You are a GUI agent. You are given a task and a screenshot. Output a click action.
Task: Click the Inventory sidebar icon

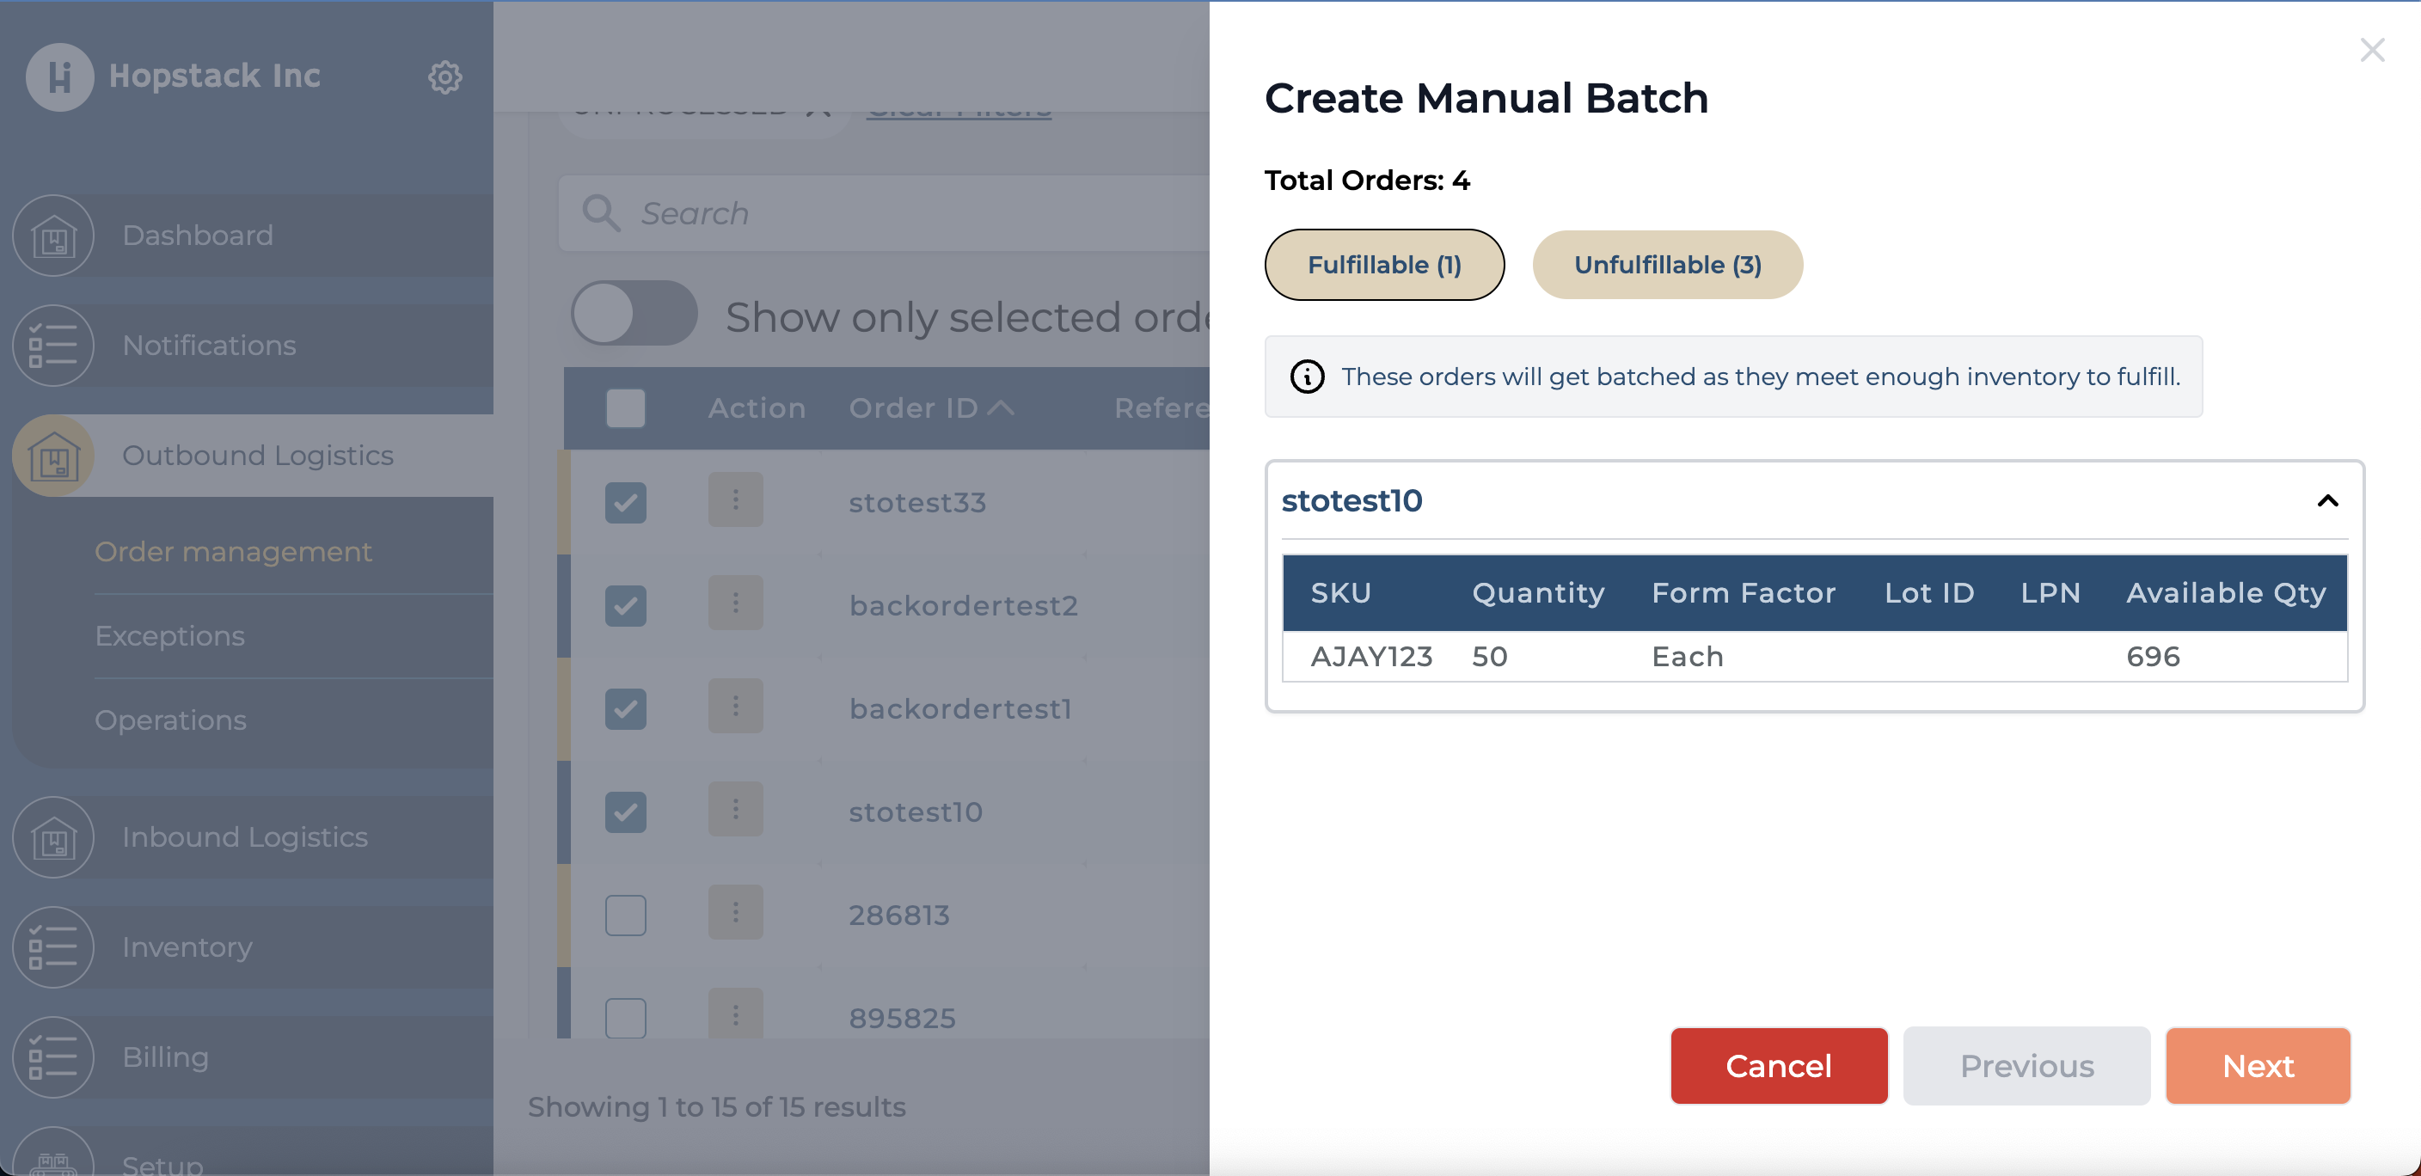(53, 946)
